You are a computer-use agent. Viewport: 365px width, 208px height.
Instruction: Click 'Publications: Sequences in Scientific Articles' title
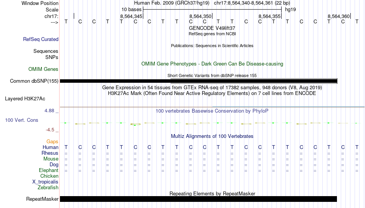(212, 46)
